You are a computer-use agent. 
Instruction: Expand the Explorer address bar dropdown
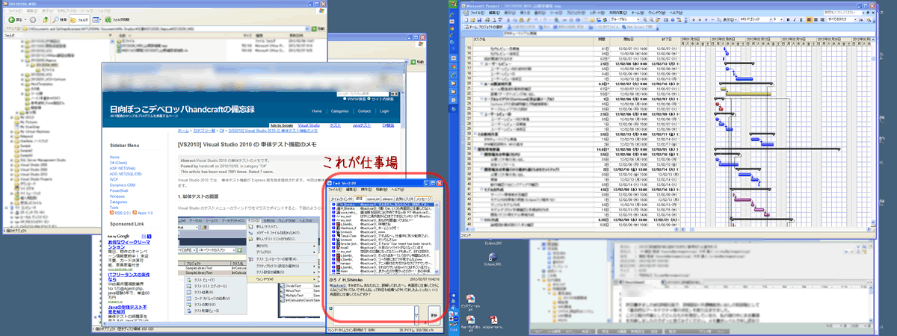pyautogui.click(x=307, y=29)
